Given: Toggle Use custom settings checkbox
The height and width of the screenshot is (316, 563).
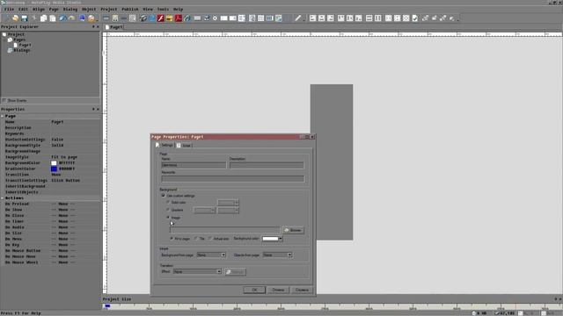Looking at the screenshot, I should (164, 196).
